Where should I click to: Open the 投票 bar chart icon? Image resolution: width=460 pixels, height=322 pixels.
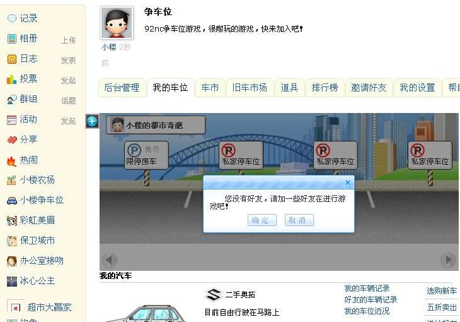12,79
